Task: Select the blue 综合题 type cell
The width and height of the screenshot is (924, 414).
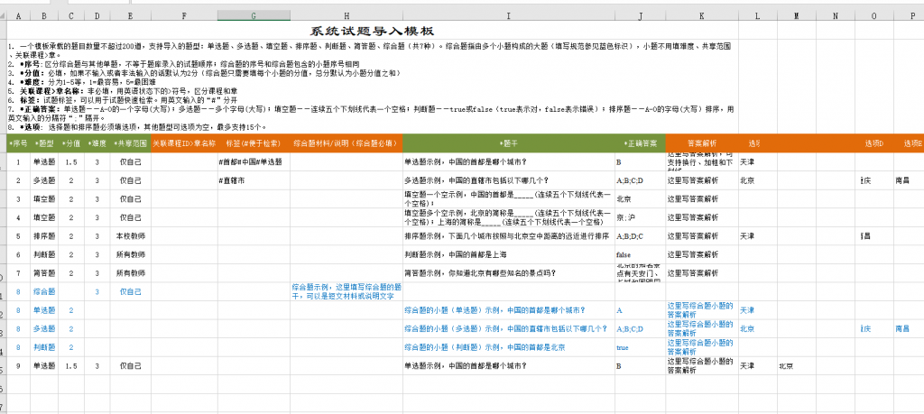Action: [x=44, y=291]
